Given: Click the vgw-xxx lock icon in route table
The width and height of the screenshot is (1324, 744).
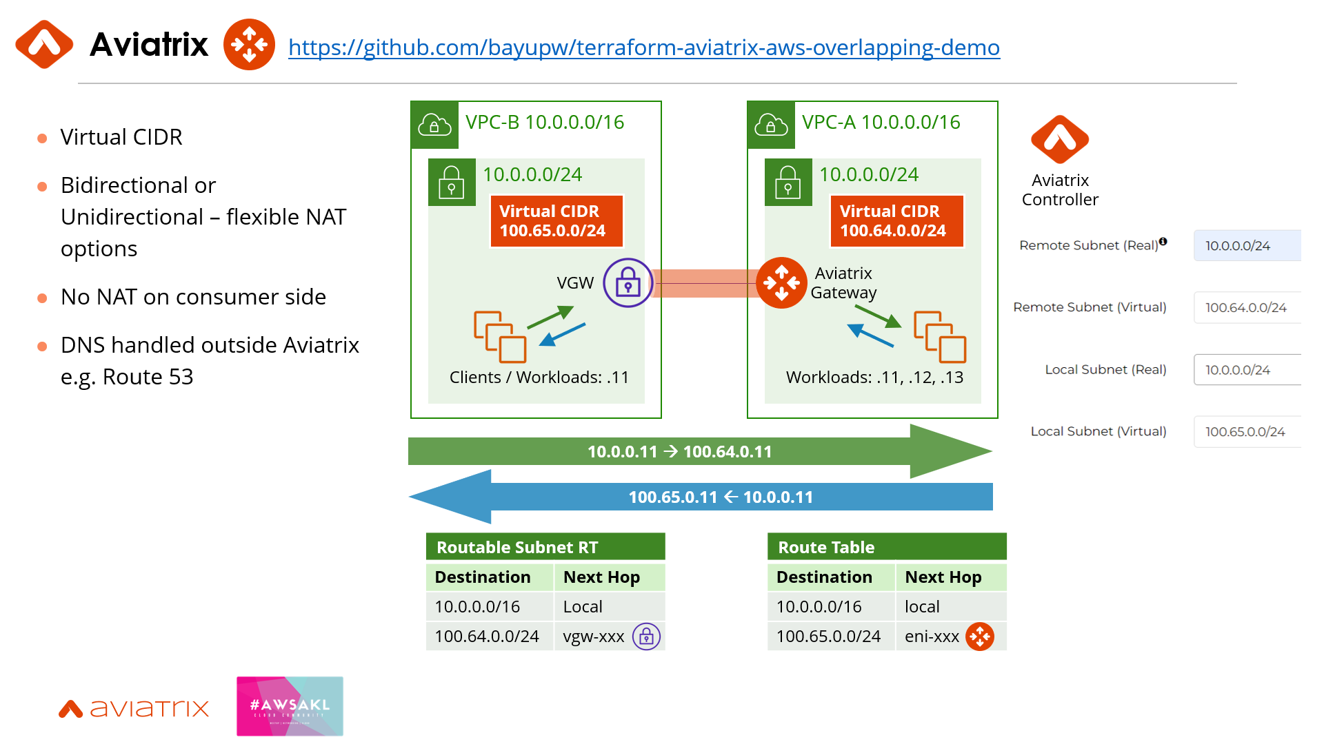Looking at the screenshot, I should point(646,637).
